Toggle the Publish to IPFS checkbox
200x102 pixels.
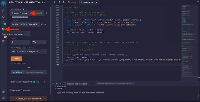12,63
